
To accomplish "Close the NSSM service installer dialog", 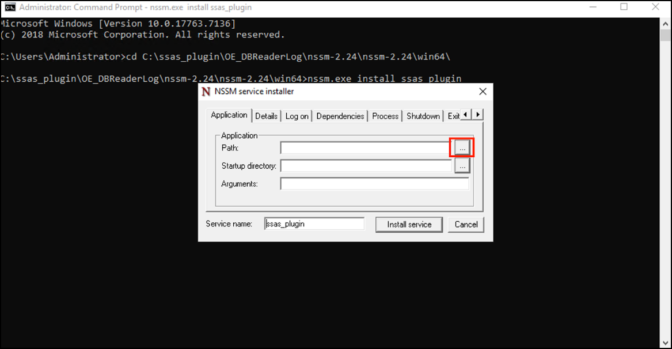I will [x=483, y=92].
